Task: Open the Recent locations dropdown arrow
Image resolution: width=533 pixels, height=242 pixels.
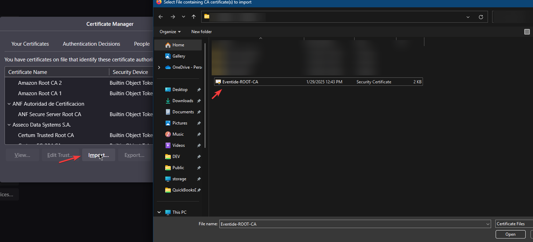Action: point(183,17)
